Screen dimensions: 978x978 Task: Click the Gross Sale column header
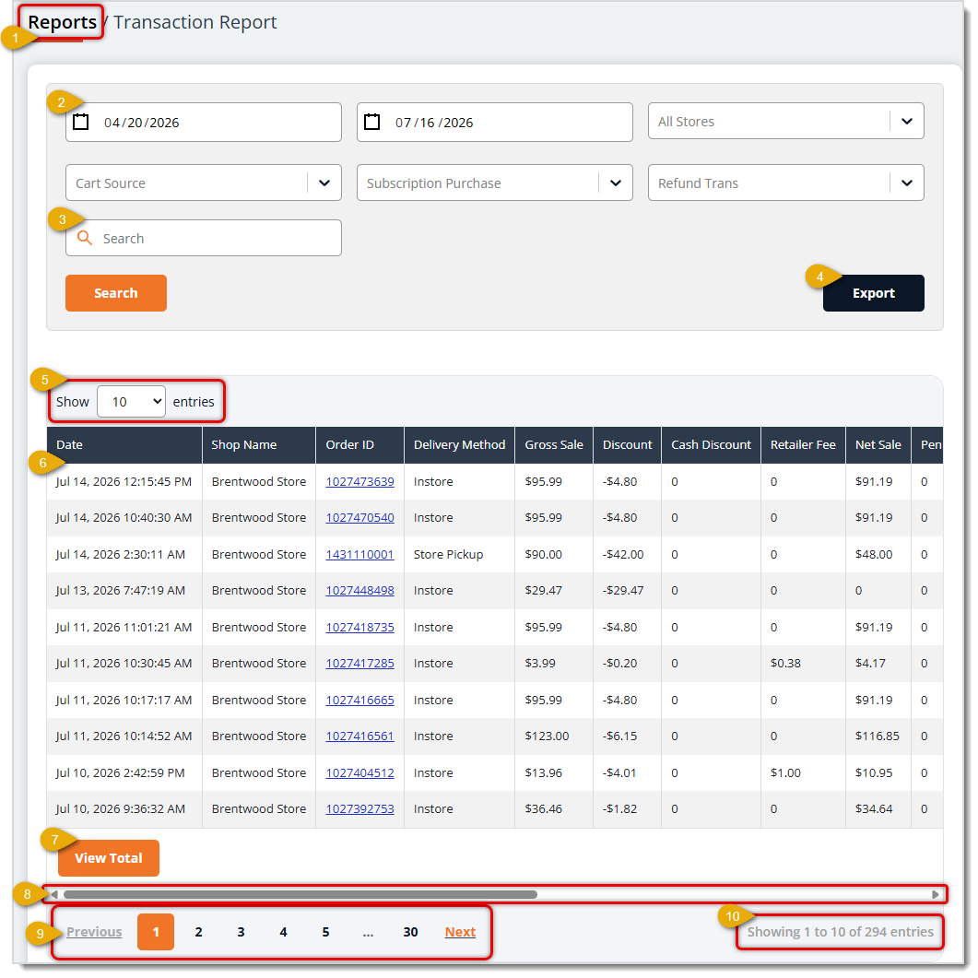click(554, 444)
